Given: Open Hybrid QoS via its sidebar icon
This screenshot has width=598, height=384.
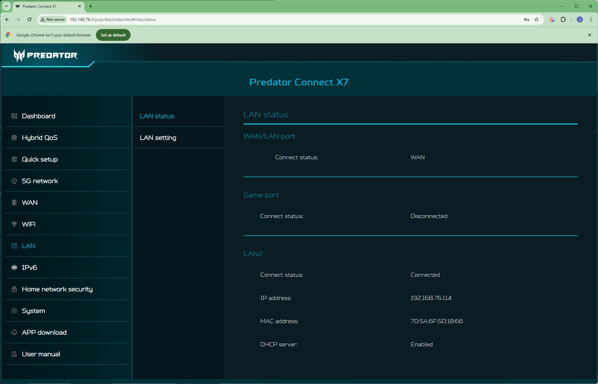Looking at the screenshot, I should 14,138.
